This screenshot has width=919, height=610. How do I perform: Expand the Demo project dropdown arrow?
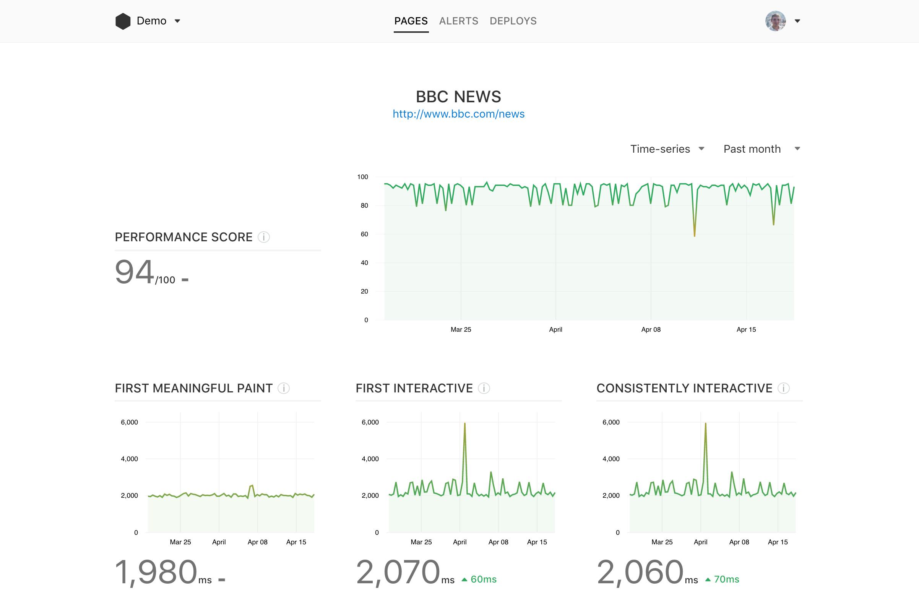pos(177,21)
